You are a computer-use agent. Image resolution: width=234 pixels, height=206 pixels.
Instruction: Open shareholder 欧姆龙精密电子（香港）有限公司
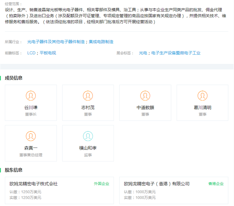pos(157,184)
